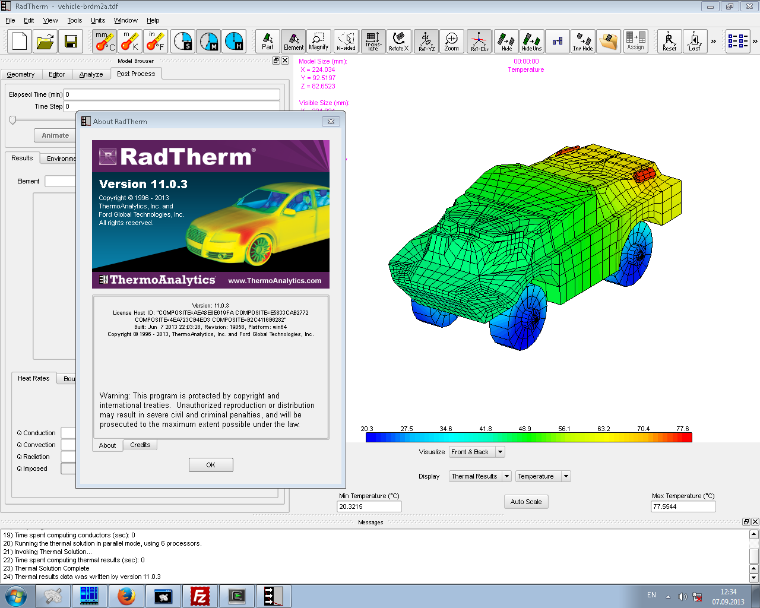The width and height of the screenshot is (760, 608).
Task: Select the Results tab
Action: 22,158
